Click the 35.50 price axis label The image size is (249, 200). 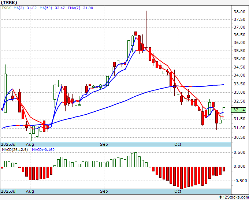pyautogui.click(x=239, y=51)
